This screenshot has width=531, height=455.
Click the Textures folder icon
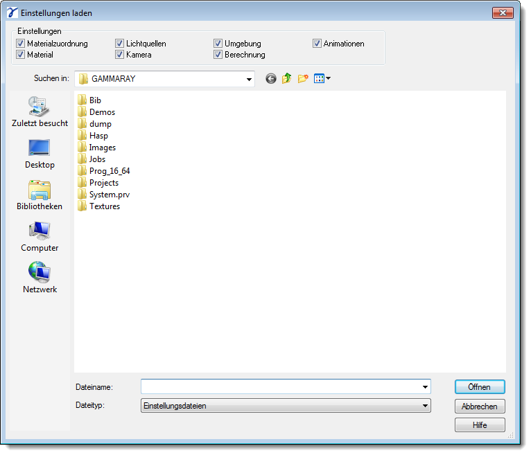click(x=82, y=206)
